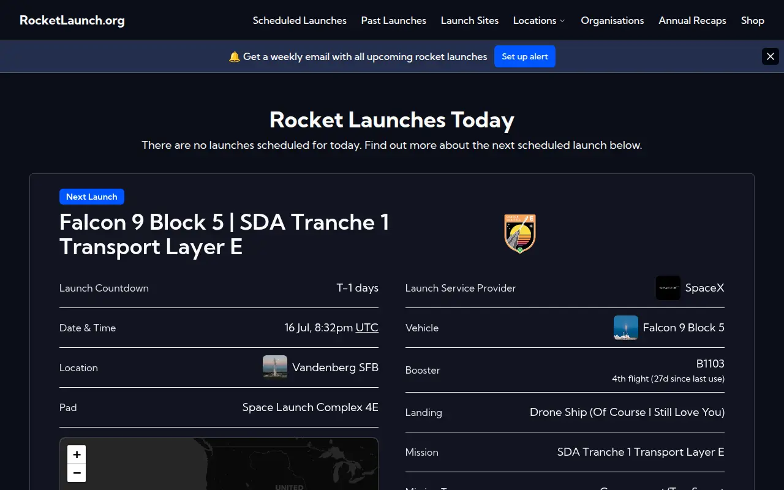The height and width of the screenshot is (490, 784).
Task: Open the Organisations page
Action: [612, 20]
